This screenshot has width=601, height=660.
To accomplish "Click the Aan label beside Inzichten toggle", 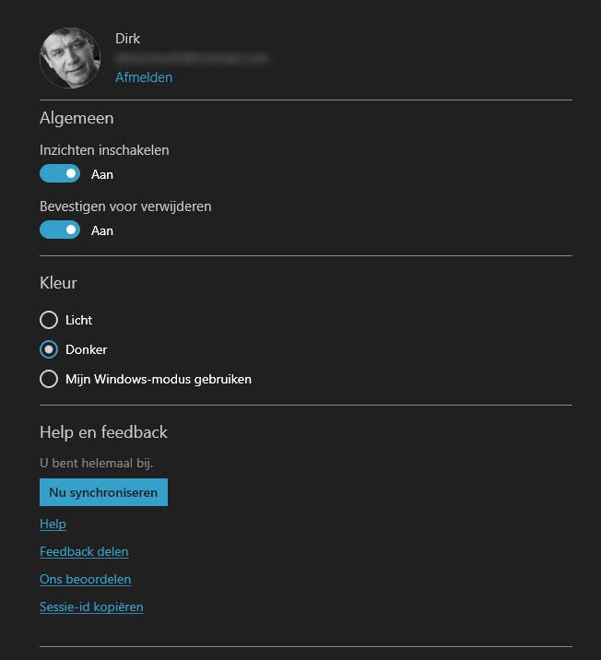I will point(102,174).
